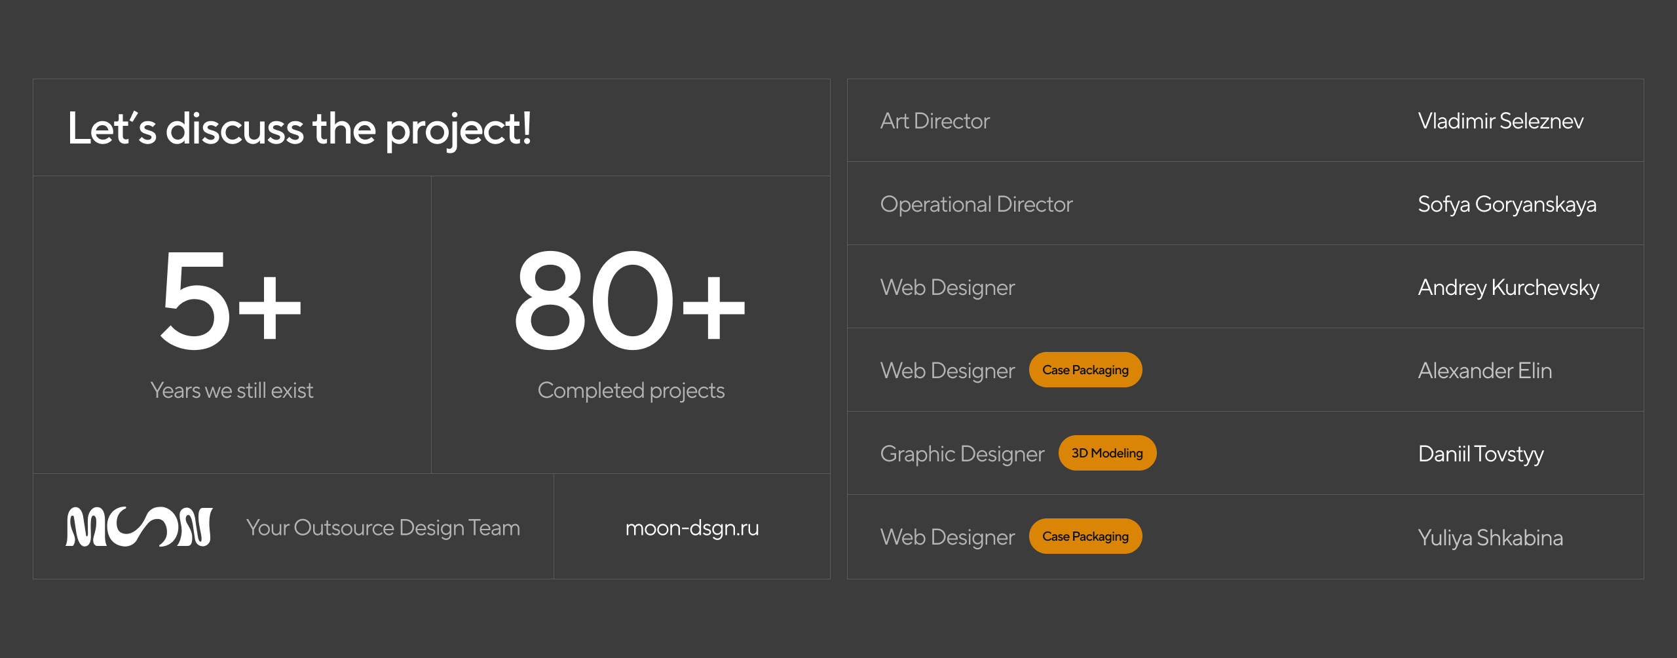The width and height of the screenshot is (1677, 658).
Task: Select the name Sofya Goryanskaya
Action: pyautogui.click(x=1507, y=204)
